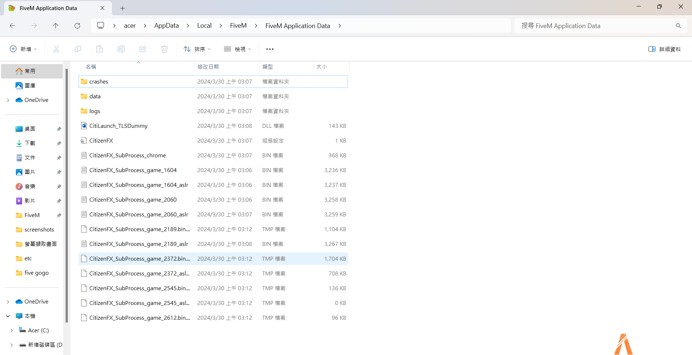Select CitizenFX_SubProcess_game_2060 file
Screen dimensions: 692x355
click(213, 200)
